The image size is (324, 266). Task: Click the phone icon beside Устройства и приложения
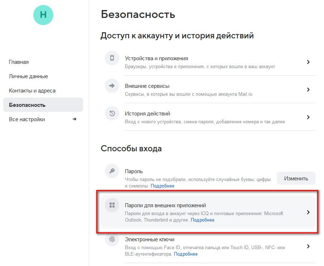[x=112, y=58]
